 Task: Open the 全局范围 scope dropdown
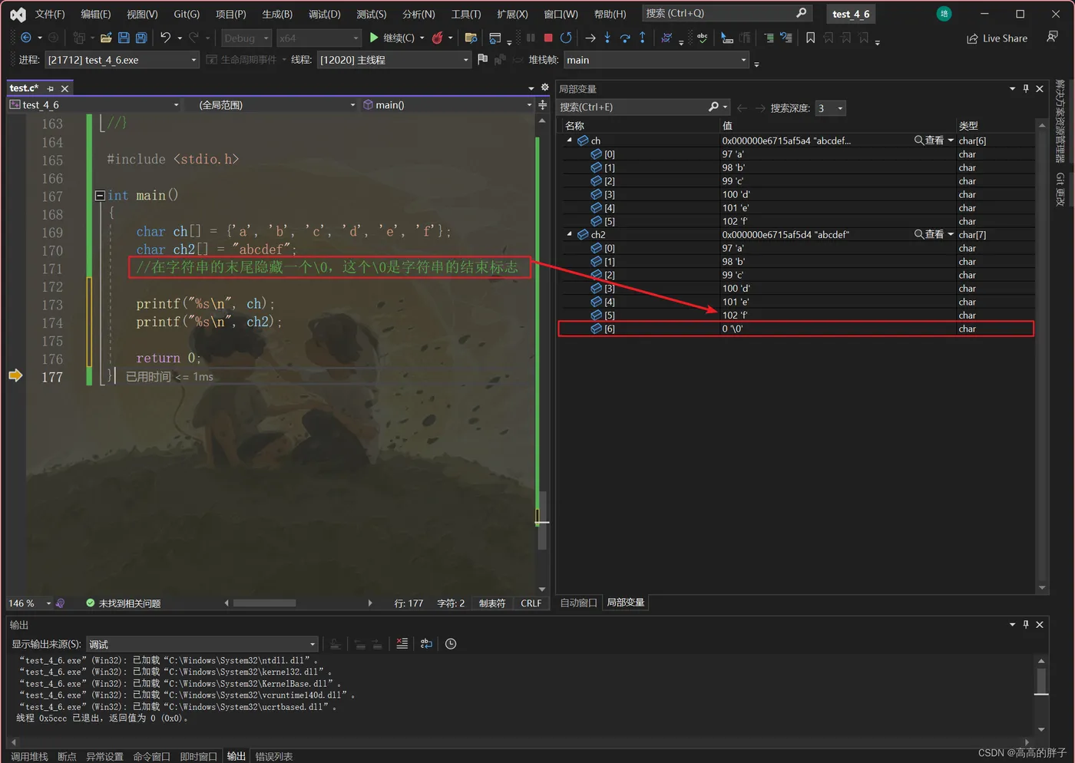click(x=270, y=104)
